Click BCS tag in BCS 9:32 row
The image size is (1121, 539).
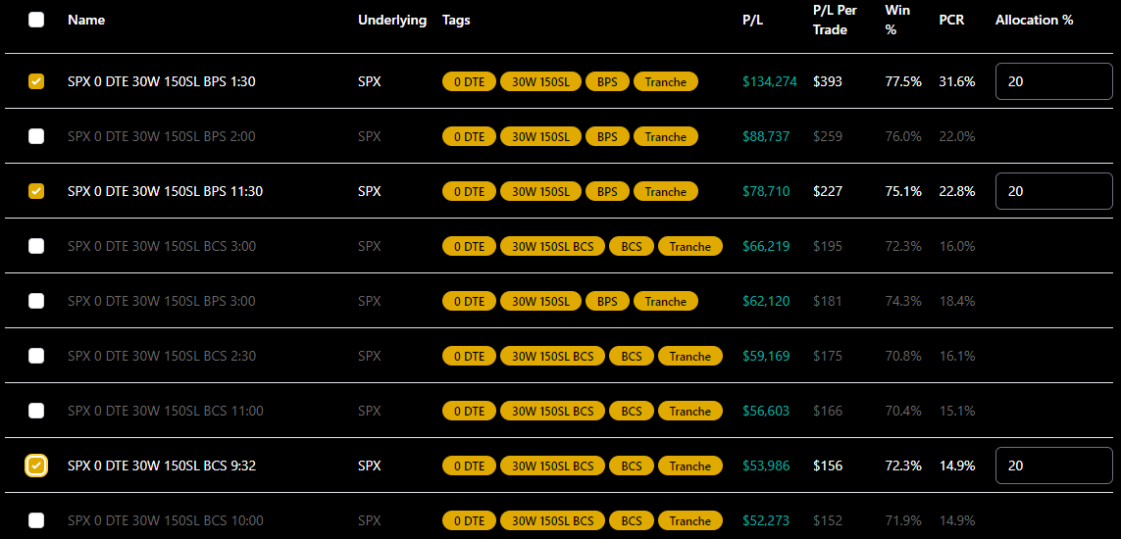pos(632,466)
